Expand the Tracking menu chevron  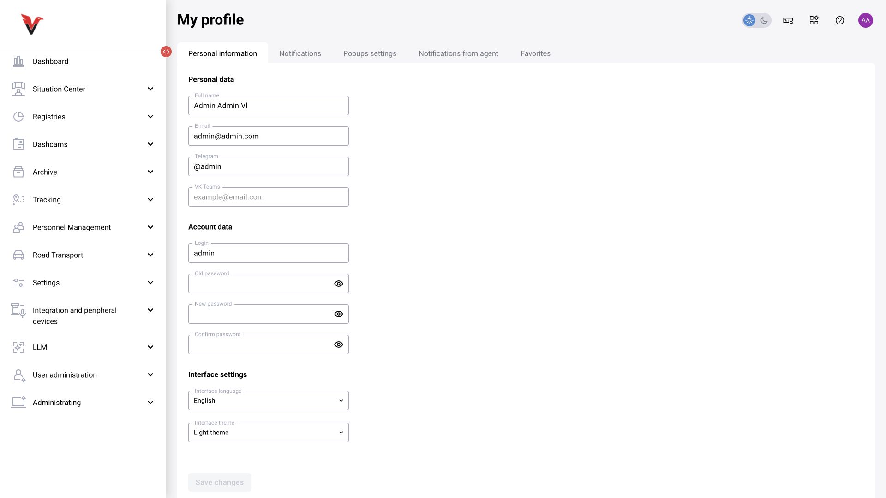click(150, 200)
